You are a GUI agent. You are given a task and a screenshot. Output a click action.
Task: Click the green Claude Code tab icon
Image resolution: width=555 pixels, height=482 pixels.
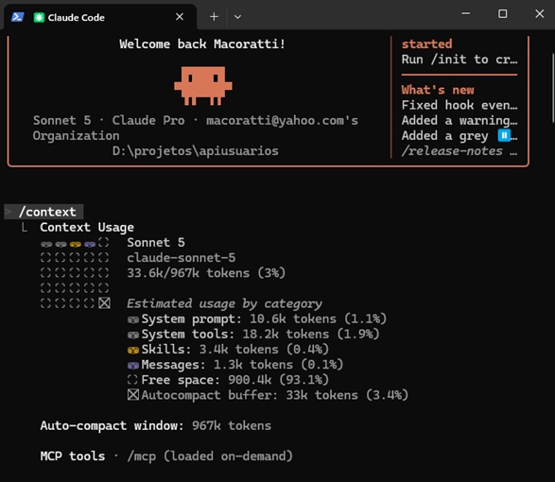point(39,17)
